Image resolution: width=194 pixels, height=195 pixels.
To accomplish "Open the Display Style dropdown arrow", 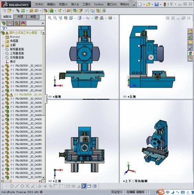I will click(x=84, y=18).
